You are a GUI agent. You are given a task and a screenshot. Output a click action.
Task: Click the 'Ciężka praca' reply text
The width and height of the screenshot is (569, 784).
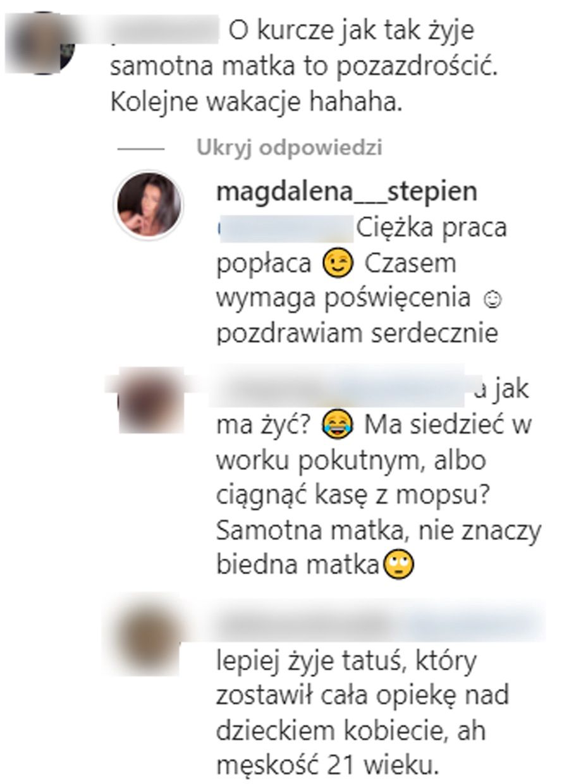click(x=432, y=228)
